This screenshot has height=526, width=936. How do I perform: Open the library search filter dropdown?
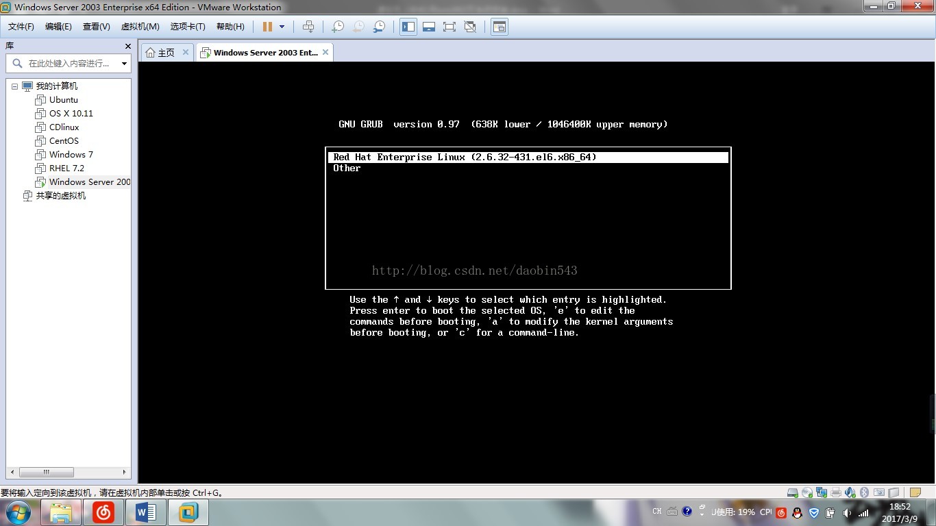pyautogui.click(x=124, y=63)
